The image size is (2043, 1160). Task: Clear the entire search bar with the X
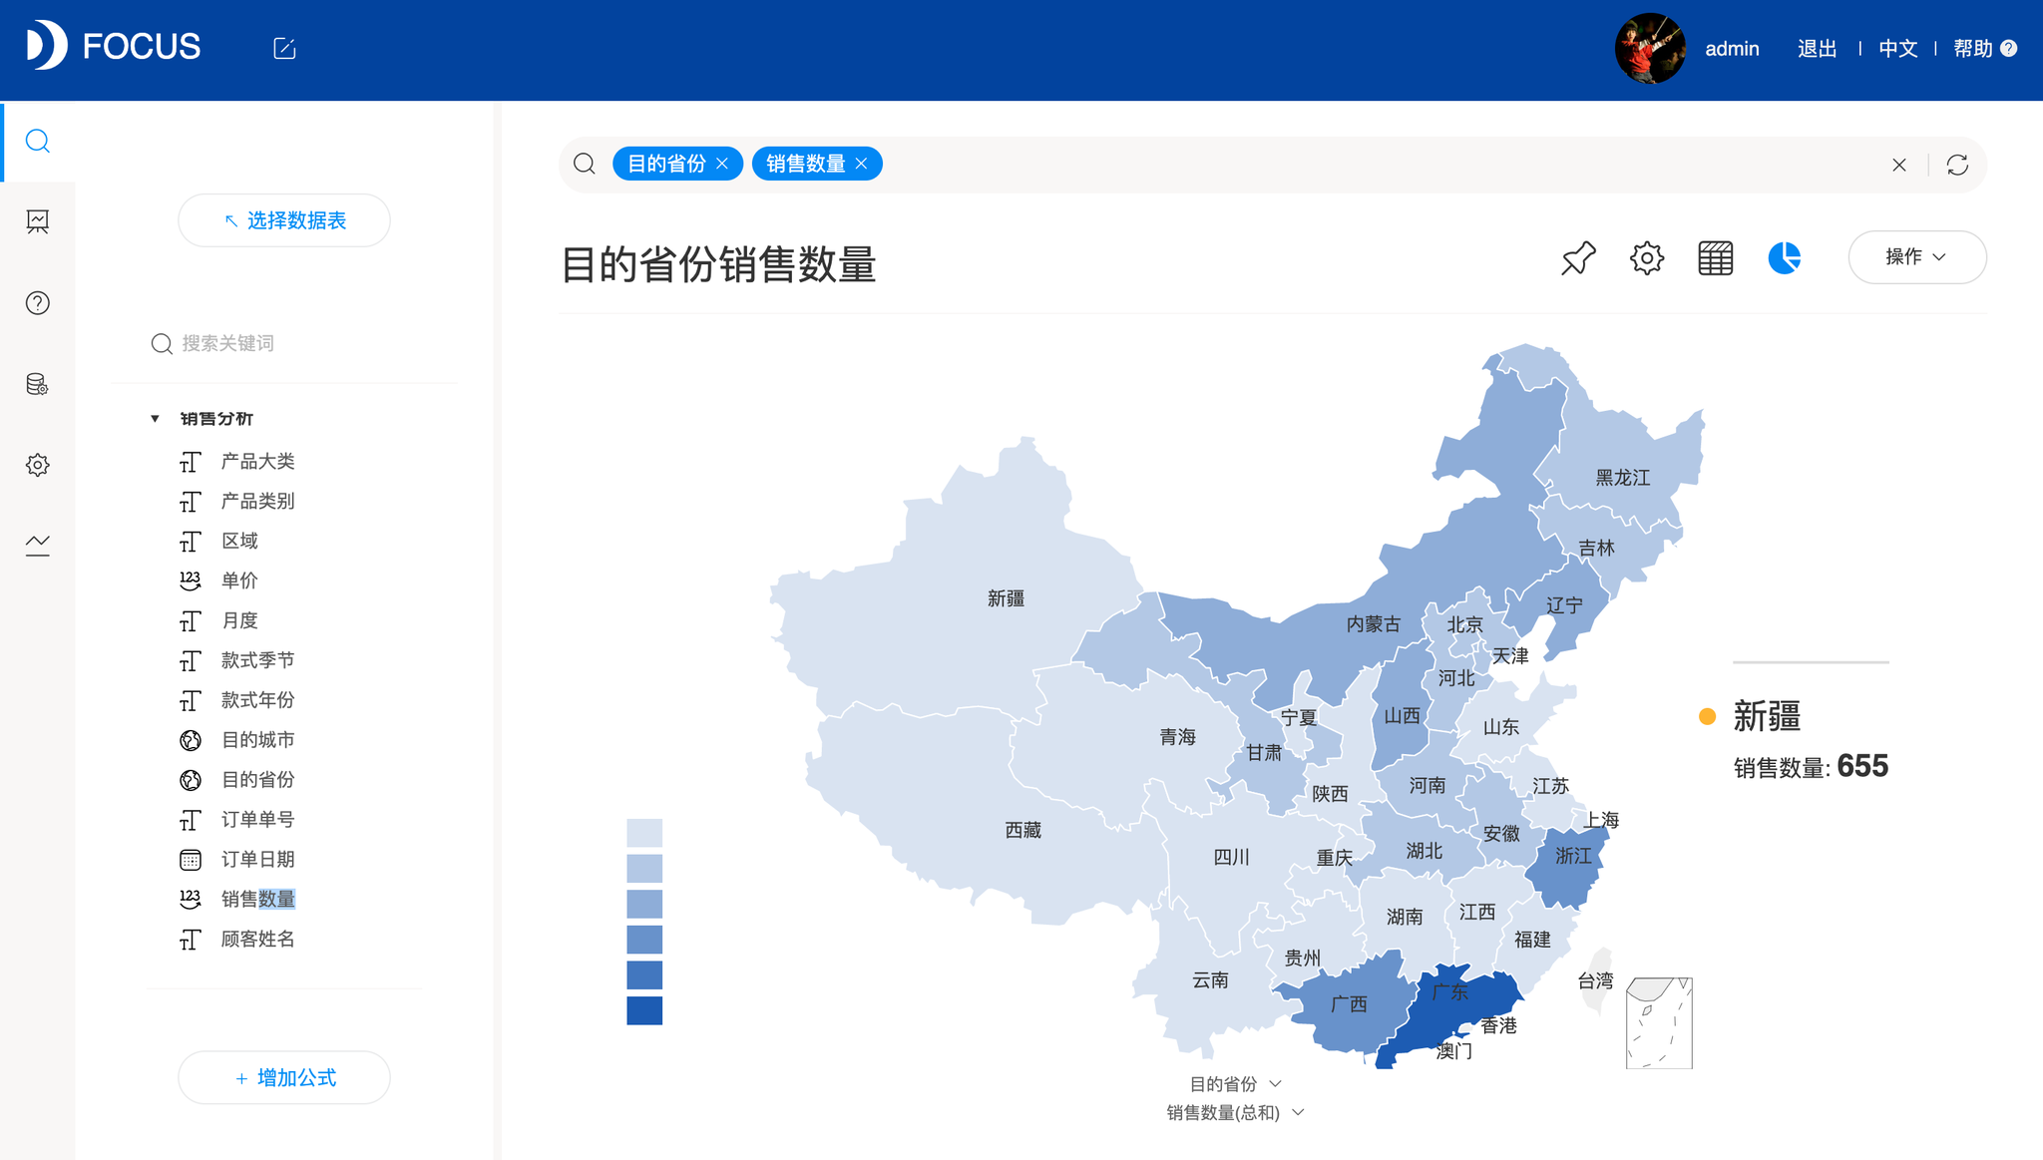pyautogui.click(x=1899, y=164)
